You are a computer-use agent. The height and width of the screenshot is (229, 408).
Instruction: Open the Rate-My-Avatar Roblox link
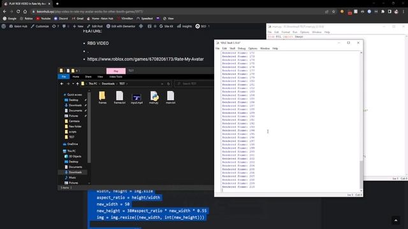(145, 59)
